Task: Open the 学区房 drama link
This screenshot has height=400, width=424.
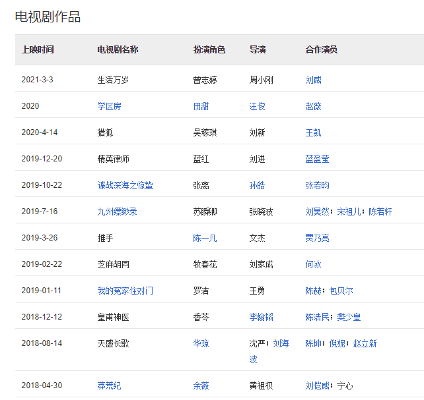Action: click(109, 106)
